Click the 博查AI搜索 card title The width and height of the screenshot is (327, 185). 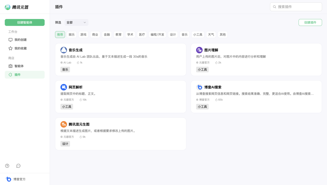point(213,87)
